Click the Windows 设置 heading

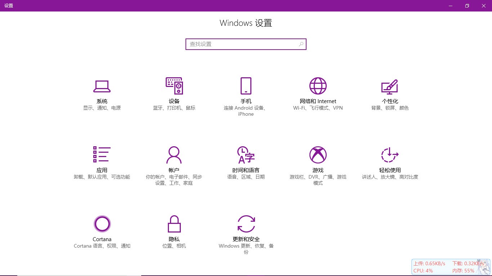pos(246,23)
